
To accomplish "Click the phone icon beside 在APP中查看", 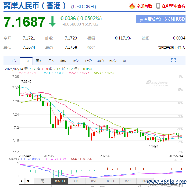I will 158,6.
